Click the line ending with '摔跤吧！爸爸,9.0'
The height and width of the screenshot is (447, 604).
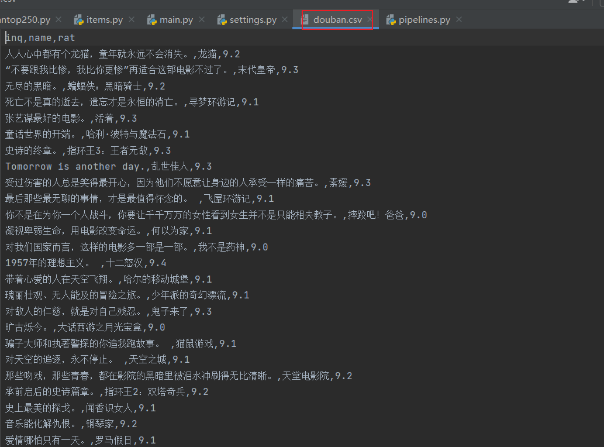tap(216, 215)
